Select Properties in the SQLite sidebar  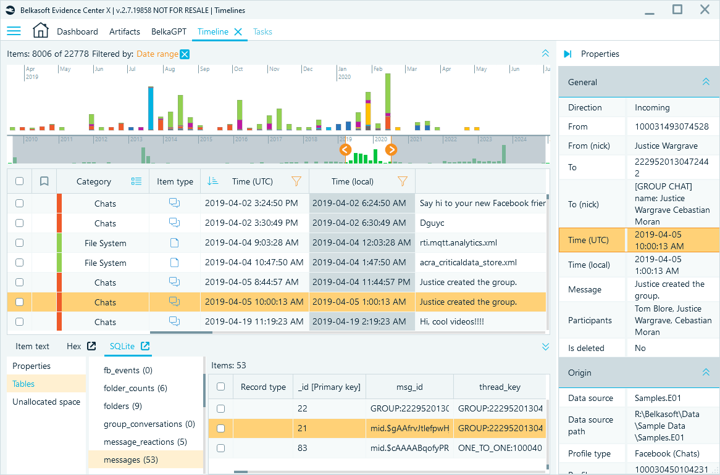[x=46, y=366]
